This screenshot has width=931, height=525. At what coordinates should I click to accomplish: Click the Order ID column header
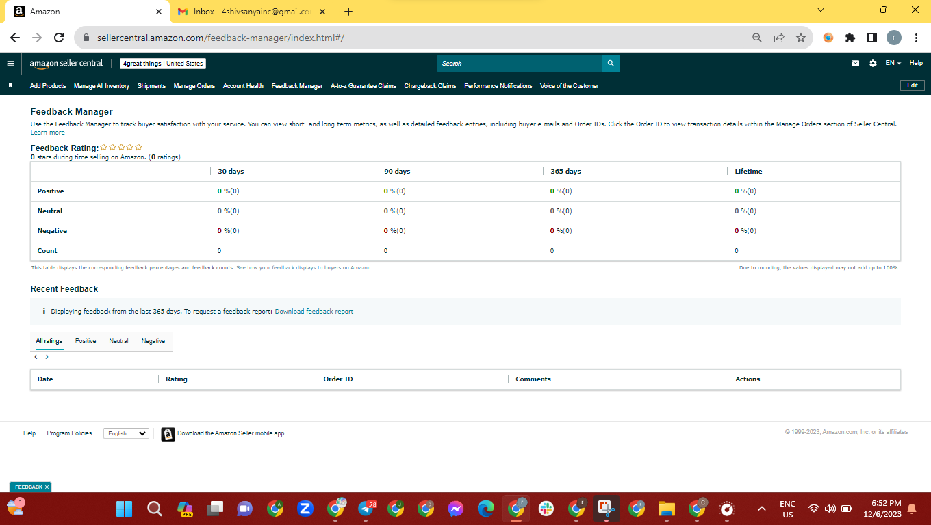point(338,379)
